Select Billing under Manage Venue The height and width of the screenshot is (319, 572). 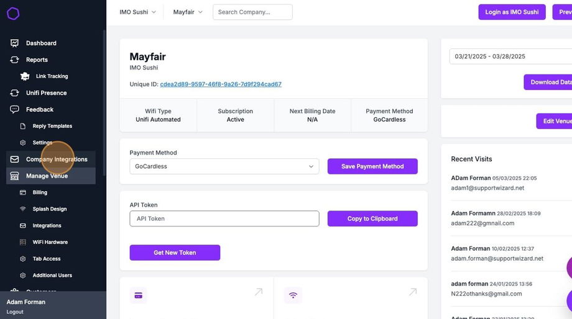40,192
